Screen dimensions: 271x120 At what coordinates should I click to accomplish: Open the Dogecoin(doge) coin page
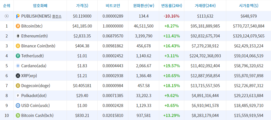[x=36, y=86]
